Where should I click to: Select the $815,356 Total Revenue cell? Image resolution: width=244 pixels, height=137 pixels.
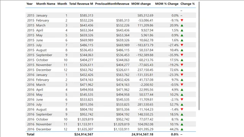pos(87,105)
